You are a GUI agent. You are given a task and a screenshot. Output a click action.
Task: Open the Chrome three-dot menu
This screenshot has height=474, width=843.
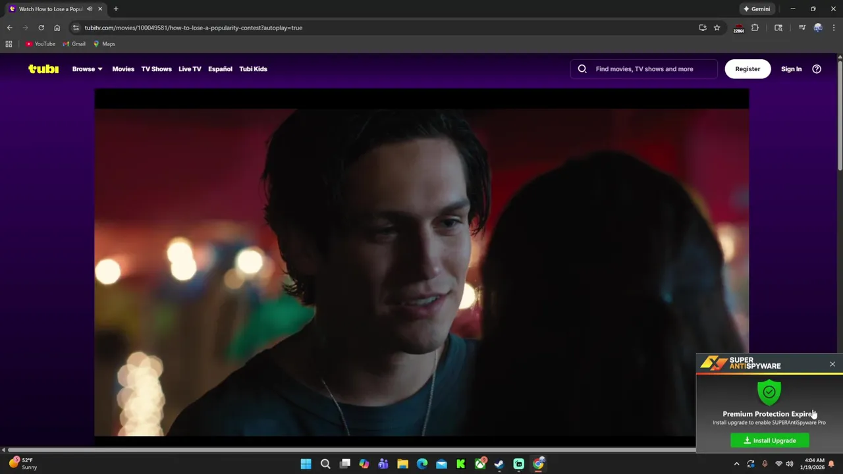point(834,28)
